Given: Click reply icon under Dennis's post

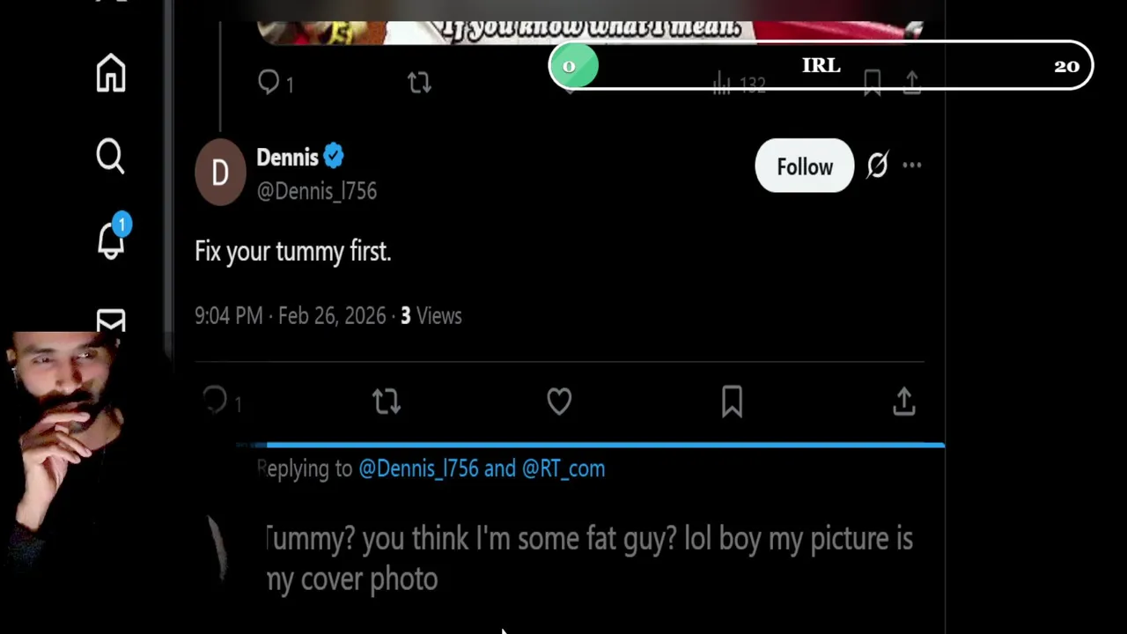Looking at the screenshot, I should tap(216, 401).
